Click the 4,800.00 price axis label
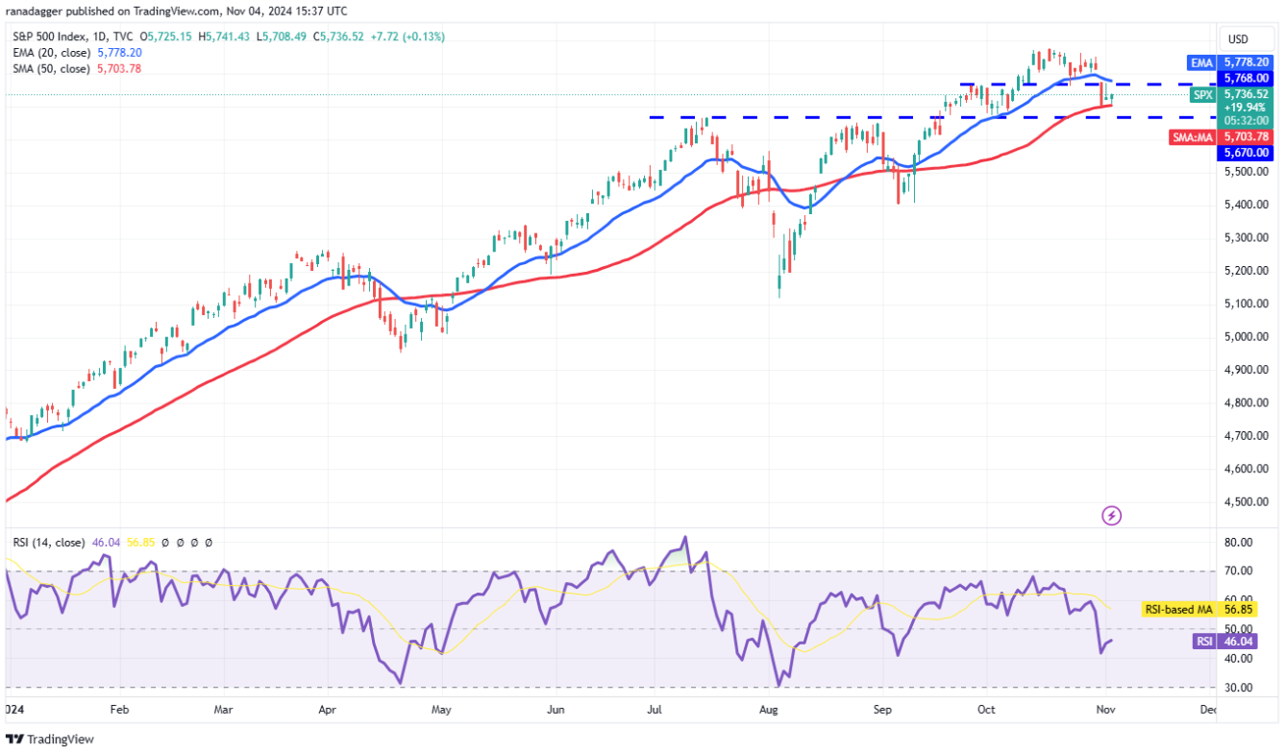 point(1247,403)
